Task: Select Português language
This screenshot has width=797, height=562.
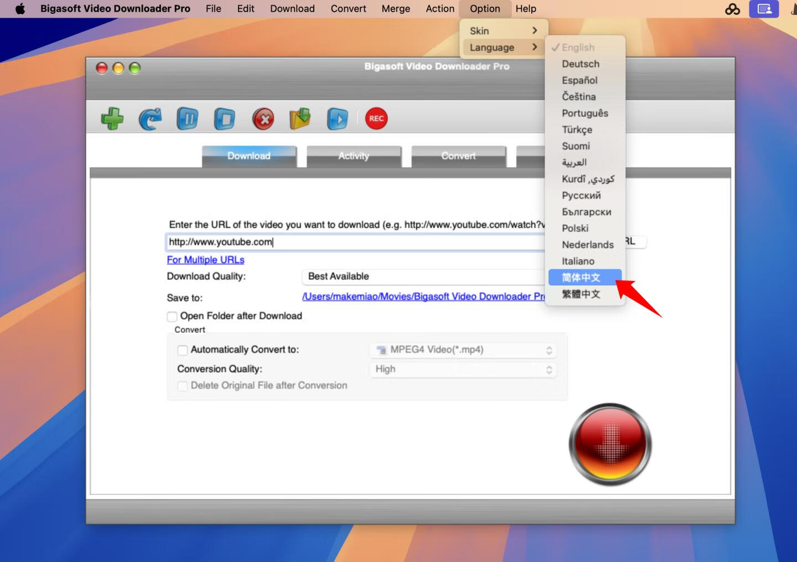Action: (585, 113)
